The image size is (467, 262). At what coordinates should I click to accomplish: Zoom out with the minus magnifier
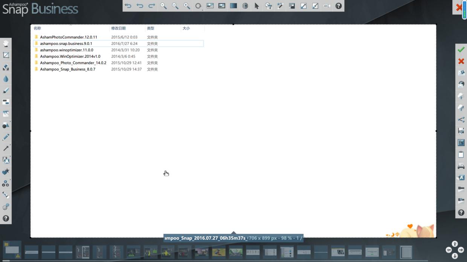163,6
